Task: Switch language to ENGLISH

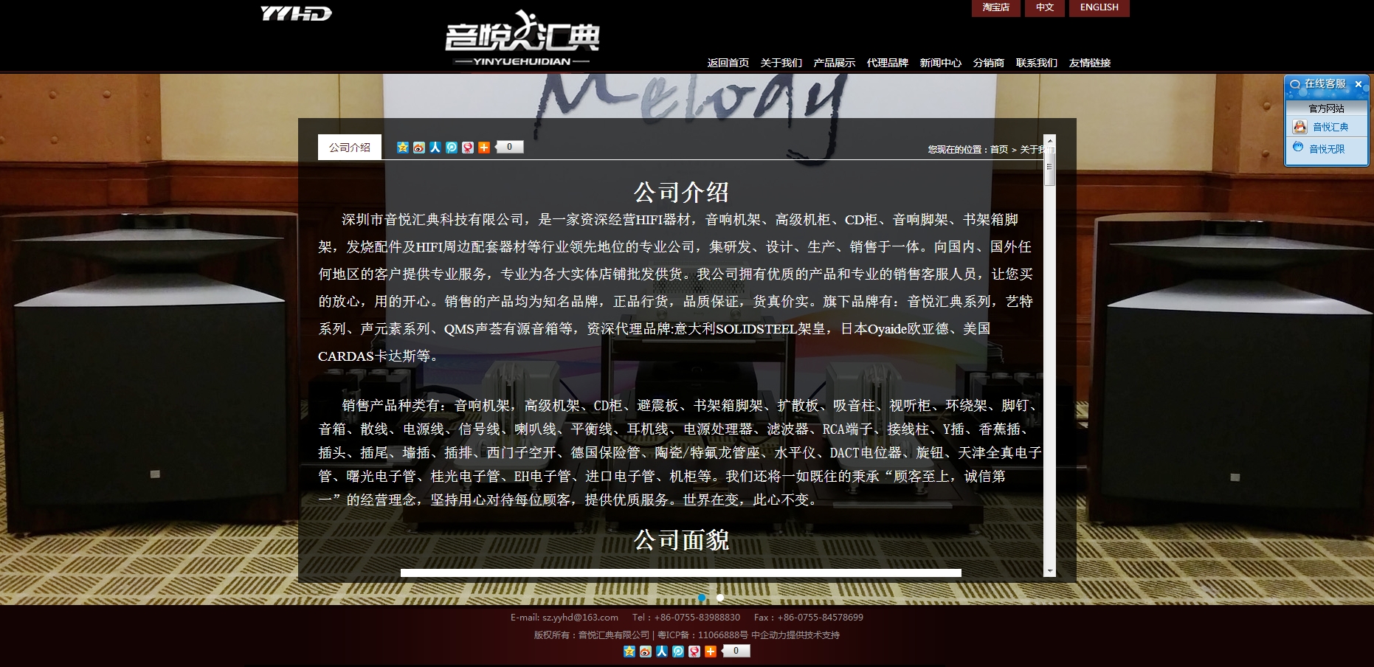Action: [1099, 7]
